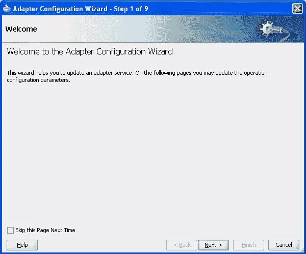Cancel the Adapter Configuration Wizard
Viewport: 306px width, 254px height.
point(284,245)
